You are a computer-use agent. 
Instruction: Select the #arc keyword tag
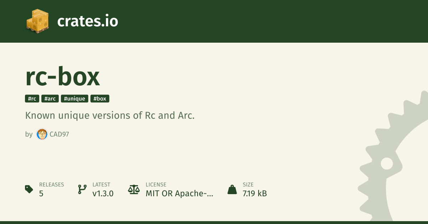[x=50, y=99]
